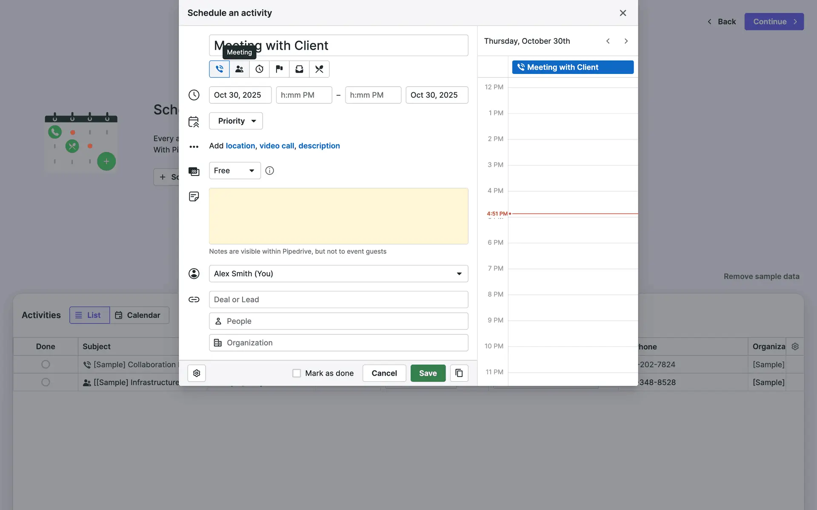The width and height of the screenshot is (817, 510).
Task: Choose the Lunch utensils activity icon
Action: click(319, 69)
